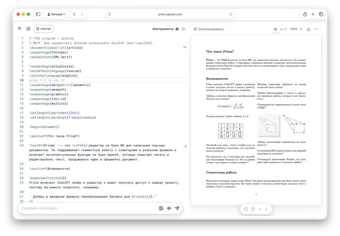340x236 pixels.
Task: Go to the next PDF page
Action: (266, 209)
